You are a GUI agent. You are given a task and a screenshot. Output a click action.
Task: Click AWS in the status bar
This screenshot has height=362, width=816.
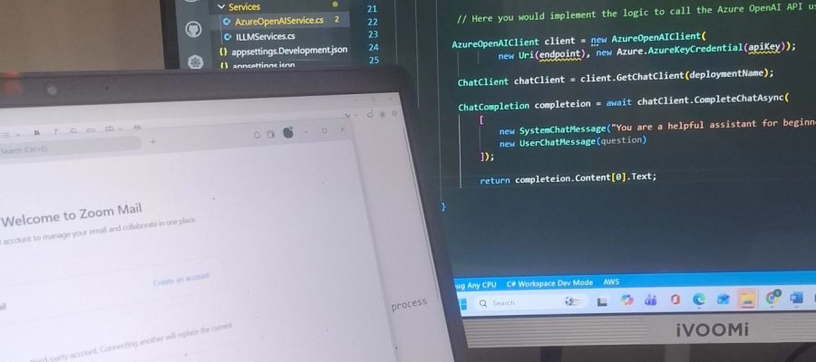tap(611, 282)
